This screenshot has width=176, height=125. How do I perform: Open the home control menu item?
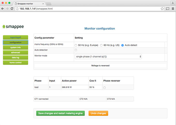pos(16,63)
